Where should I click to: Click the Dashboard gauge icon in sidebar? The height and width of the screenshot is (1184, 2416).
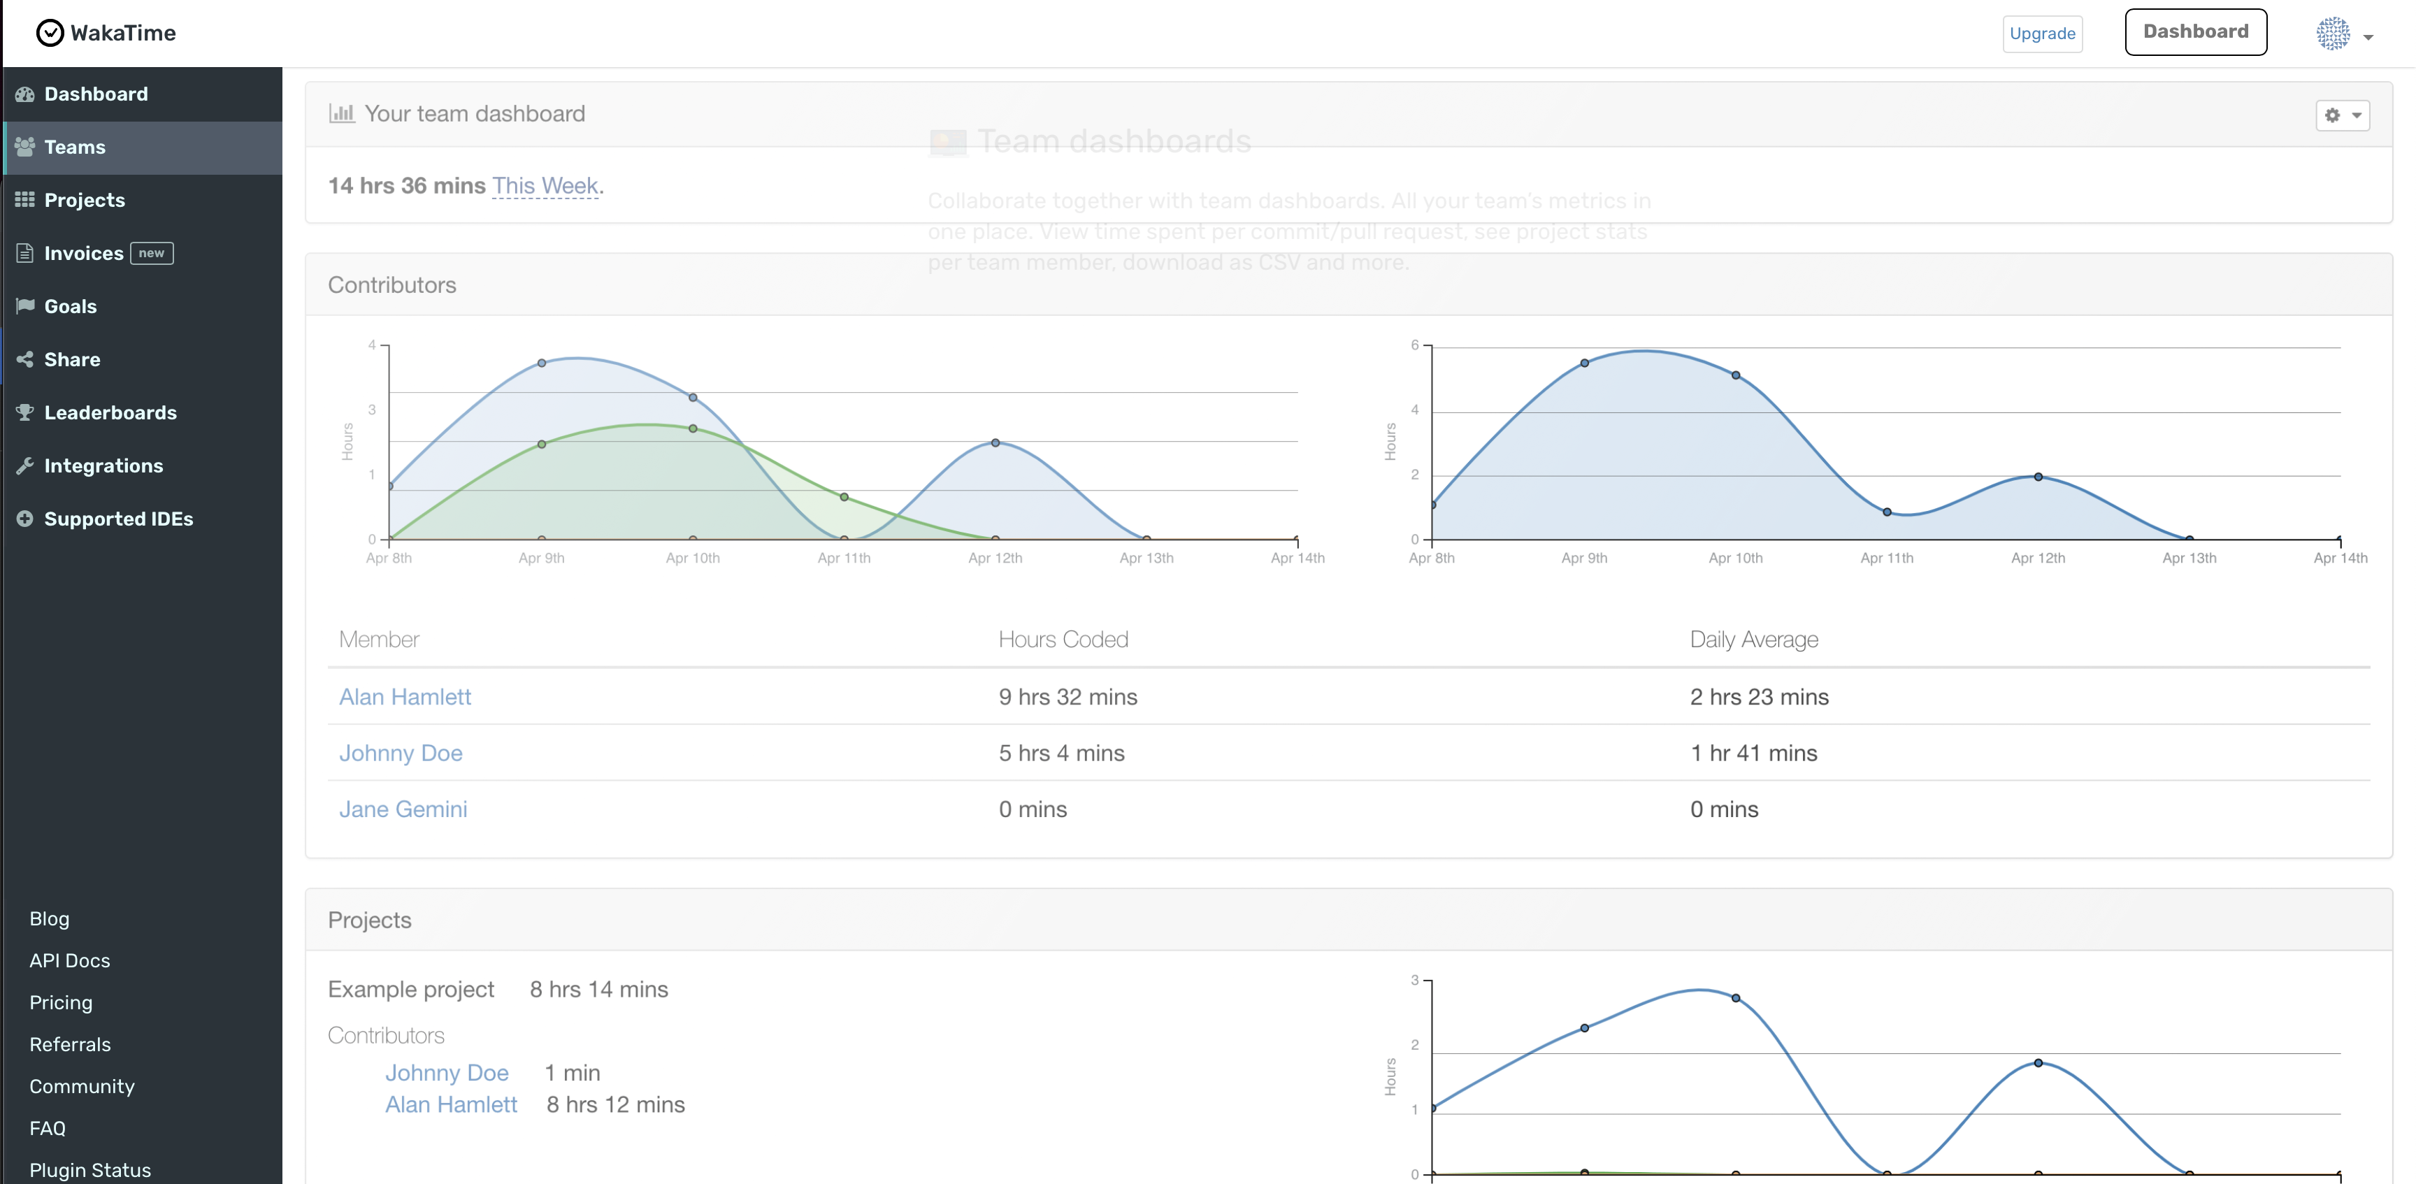(x=25, y=94)
